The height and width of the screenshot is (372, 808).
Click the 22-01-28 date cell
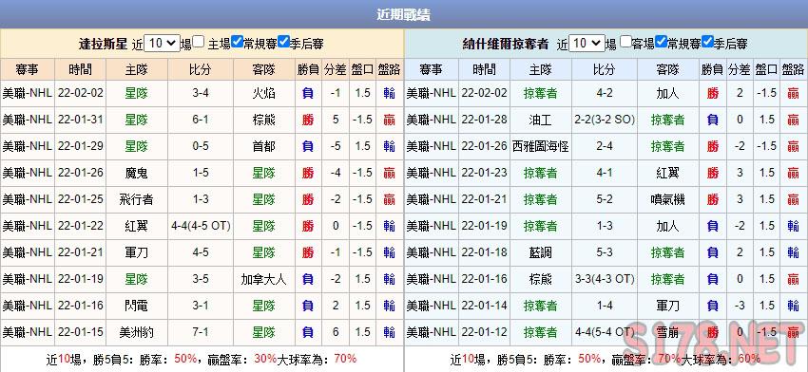[484, 120]
